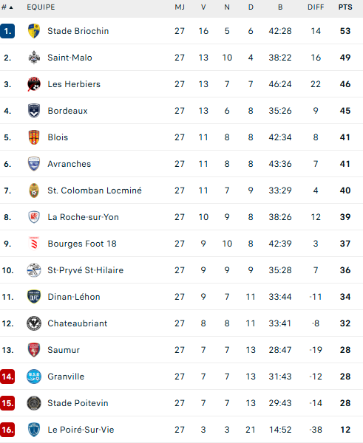This screenshot has width=363, height=443.
Task: Sort standings by DIFF column header
Action: click(316, 7)
